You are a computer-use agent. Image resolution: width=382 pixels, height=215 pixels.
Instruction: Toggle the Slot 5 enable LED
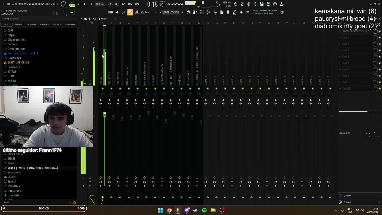pyautogui.click(x=380, y=57)
